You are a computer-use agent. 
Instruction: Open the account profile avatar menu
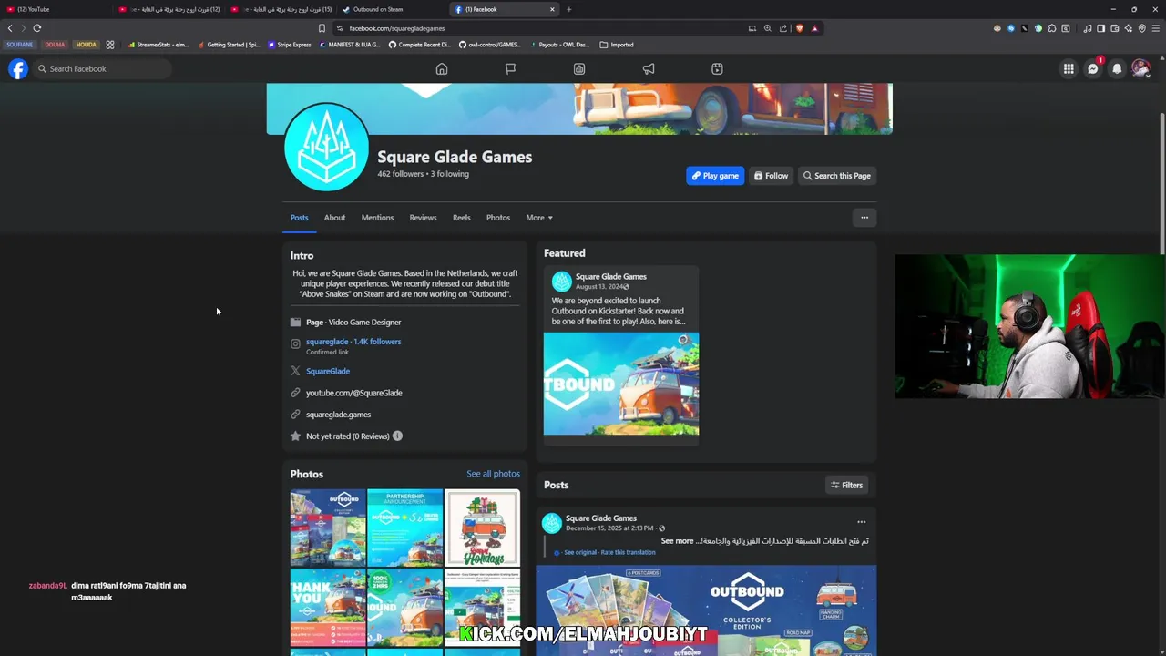pyautogui.click(x=1140, y=68)
